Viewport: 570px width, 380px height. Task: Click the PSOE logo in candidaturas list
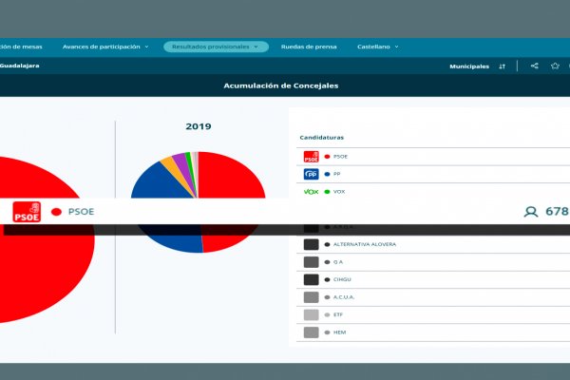pyautogui.click(x=311, y=157)
